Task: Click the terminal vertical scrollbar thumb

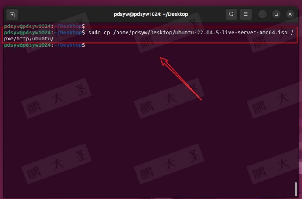Action: click(296, 189)
